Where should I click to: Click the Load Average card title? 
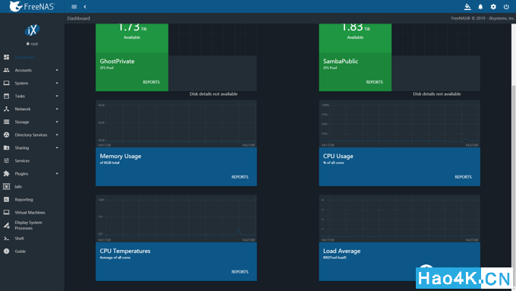tap(341, 251)
